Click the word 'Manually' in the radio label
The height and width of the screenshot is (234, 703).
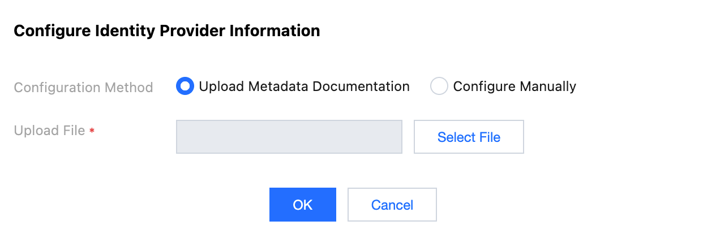[549, 86]
